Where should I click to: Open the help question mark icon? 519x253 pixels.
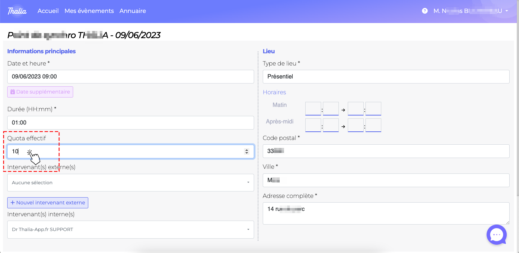click(425, 11)
